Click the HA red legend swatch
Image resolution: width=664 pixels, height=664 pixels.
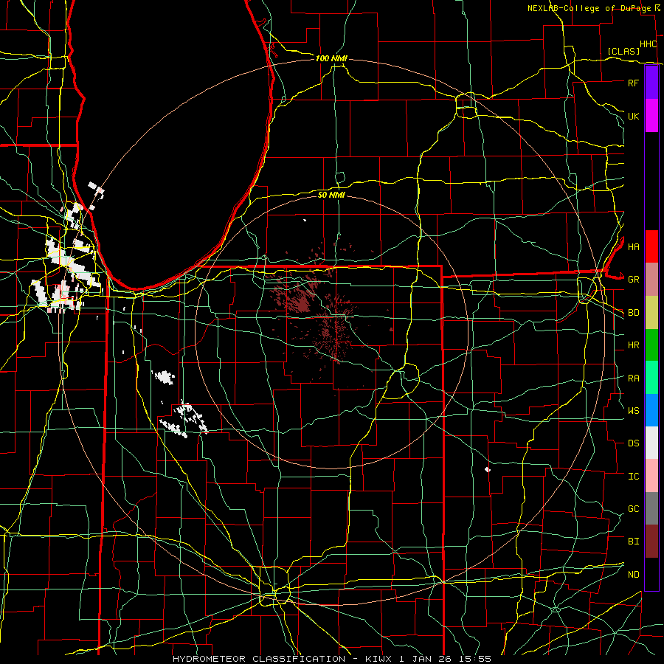tap(651, 246)
